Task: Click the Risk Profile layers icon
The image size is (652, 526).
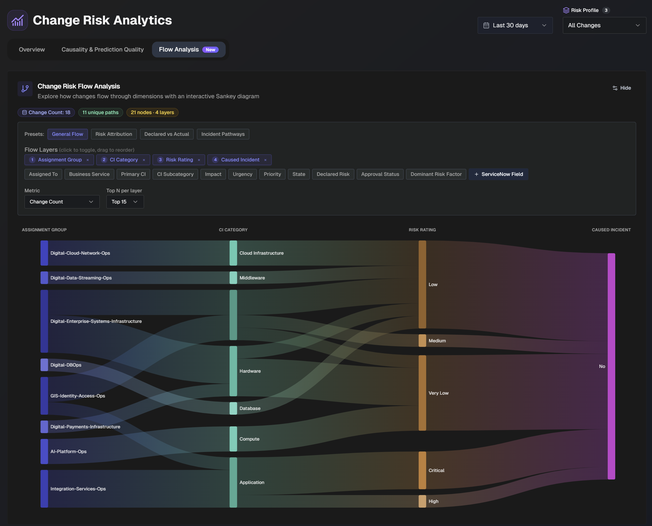Action: click(566, 10)
